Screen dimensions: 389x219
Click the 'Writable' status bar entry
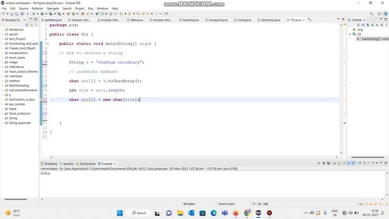click(x=189, y=204)
